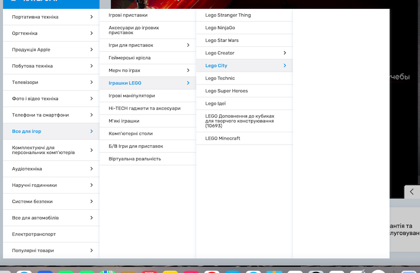The height and width of the screenshot is (273, 420).
Task: Expand the Портативна техніка chevron arrow
Action: pos(91,17)
